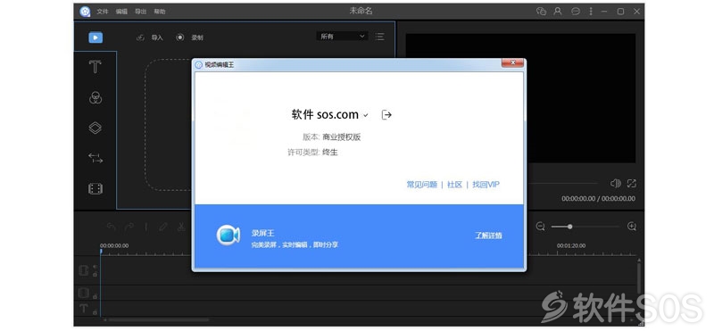The width and height of the screenshot is (714, 331).
Task: Click the timeline zoom slider handle
Action: [569, 227]
